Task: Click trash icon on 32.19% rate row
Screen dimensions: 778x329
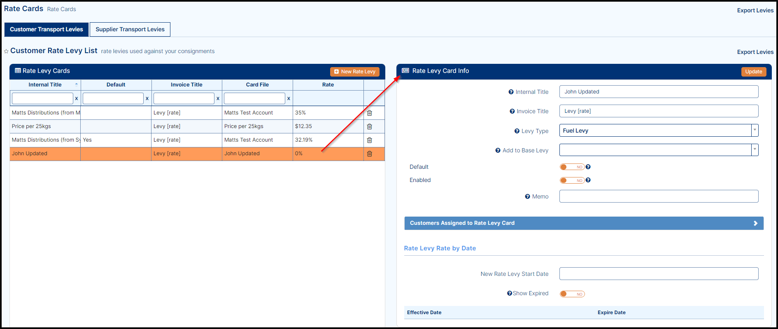Action: (369, 140)
